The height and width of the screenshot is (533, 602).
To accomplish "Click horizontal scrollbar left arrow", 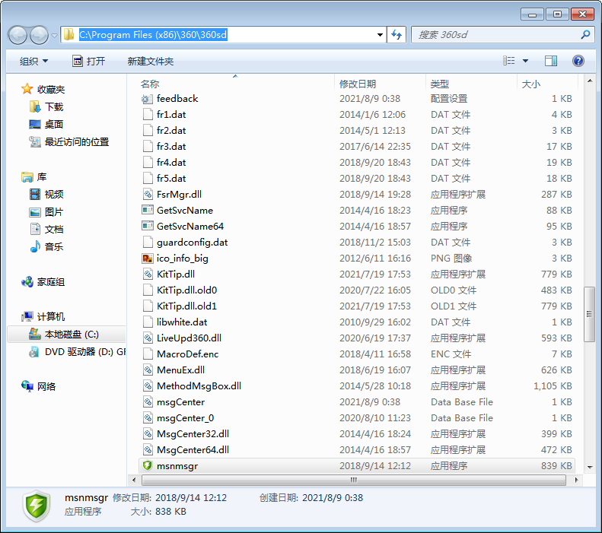I will coord(134,480).
